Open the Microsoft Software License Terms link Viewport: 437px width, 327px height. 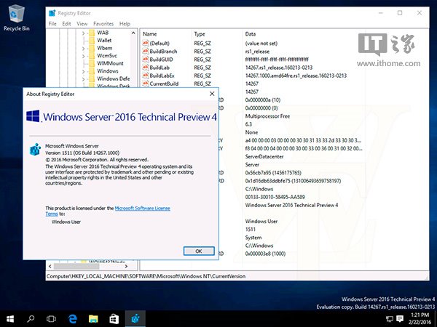tap(143, 209)
